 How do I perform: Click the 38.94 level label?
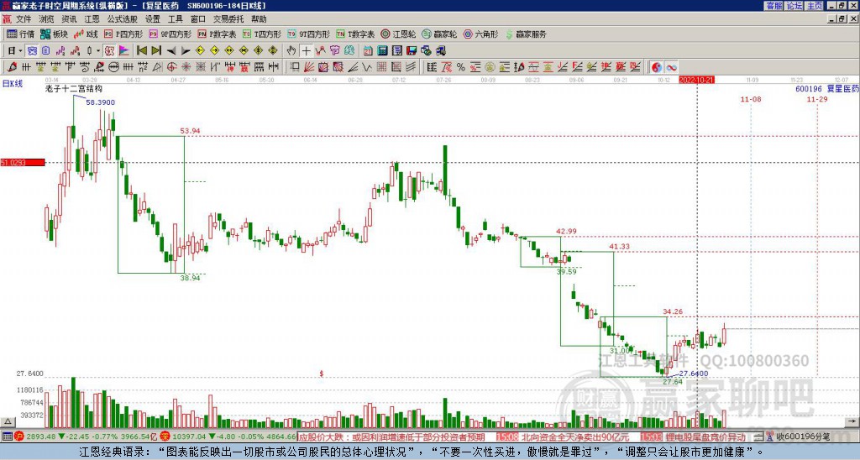pos(190,278)
